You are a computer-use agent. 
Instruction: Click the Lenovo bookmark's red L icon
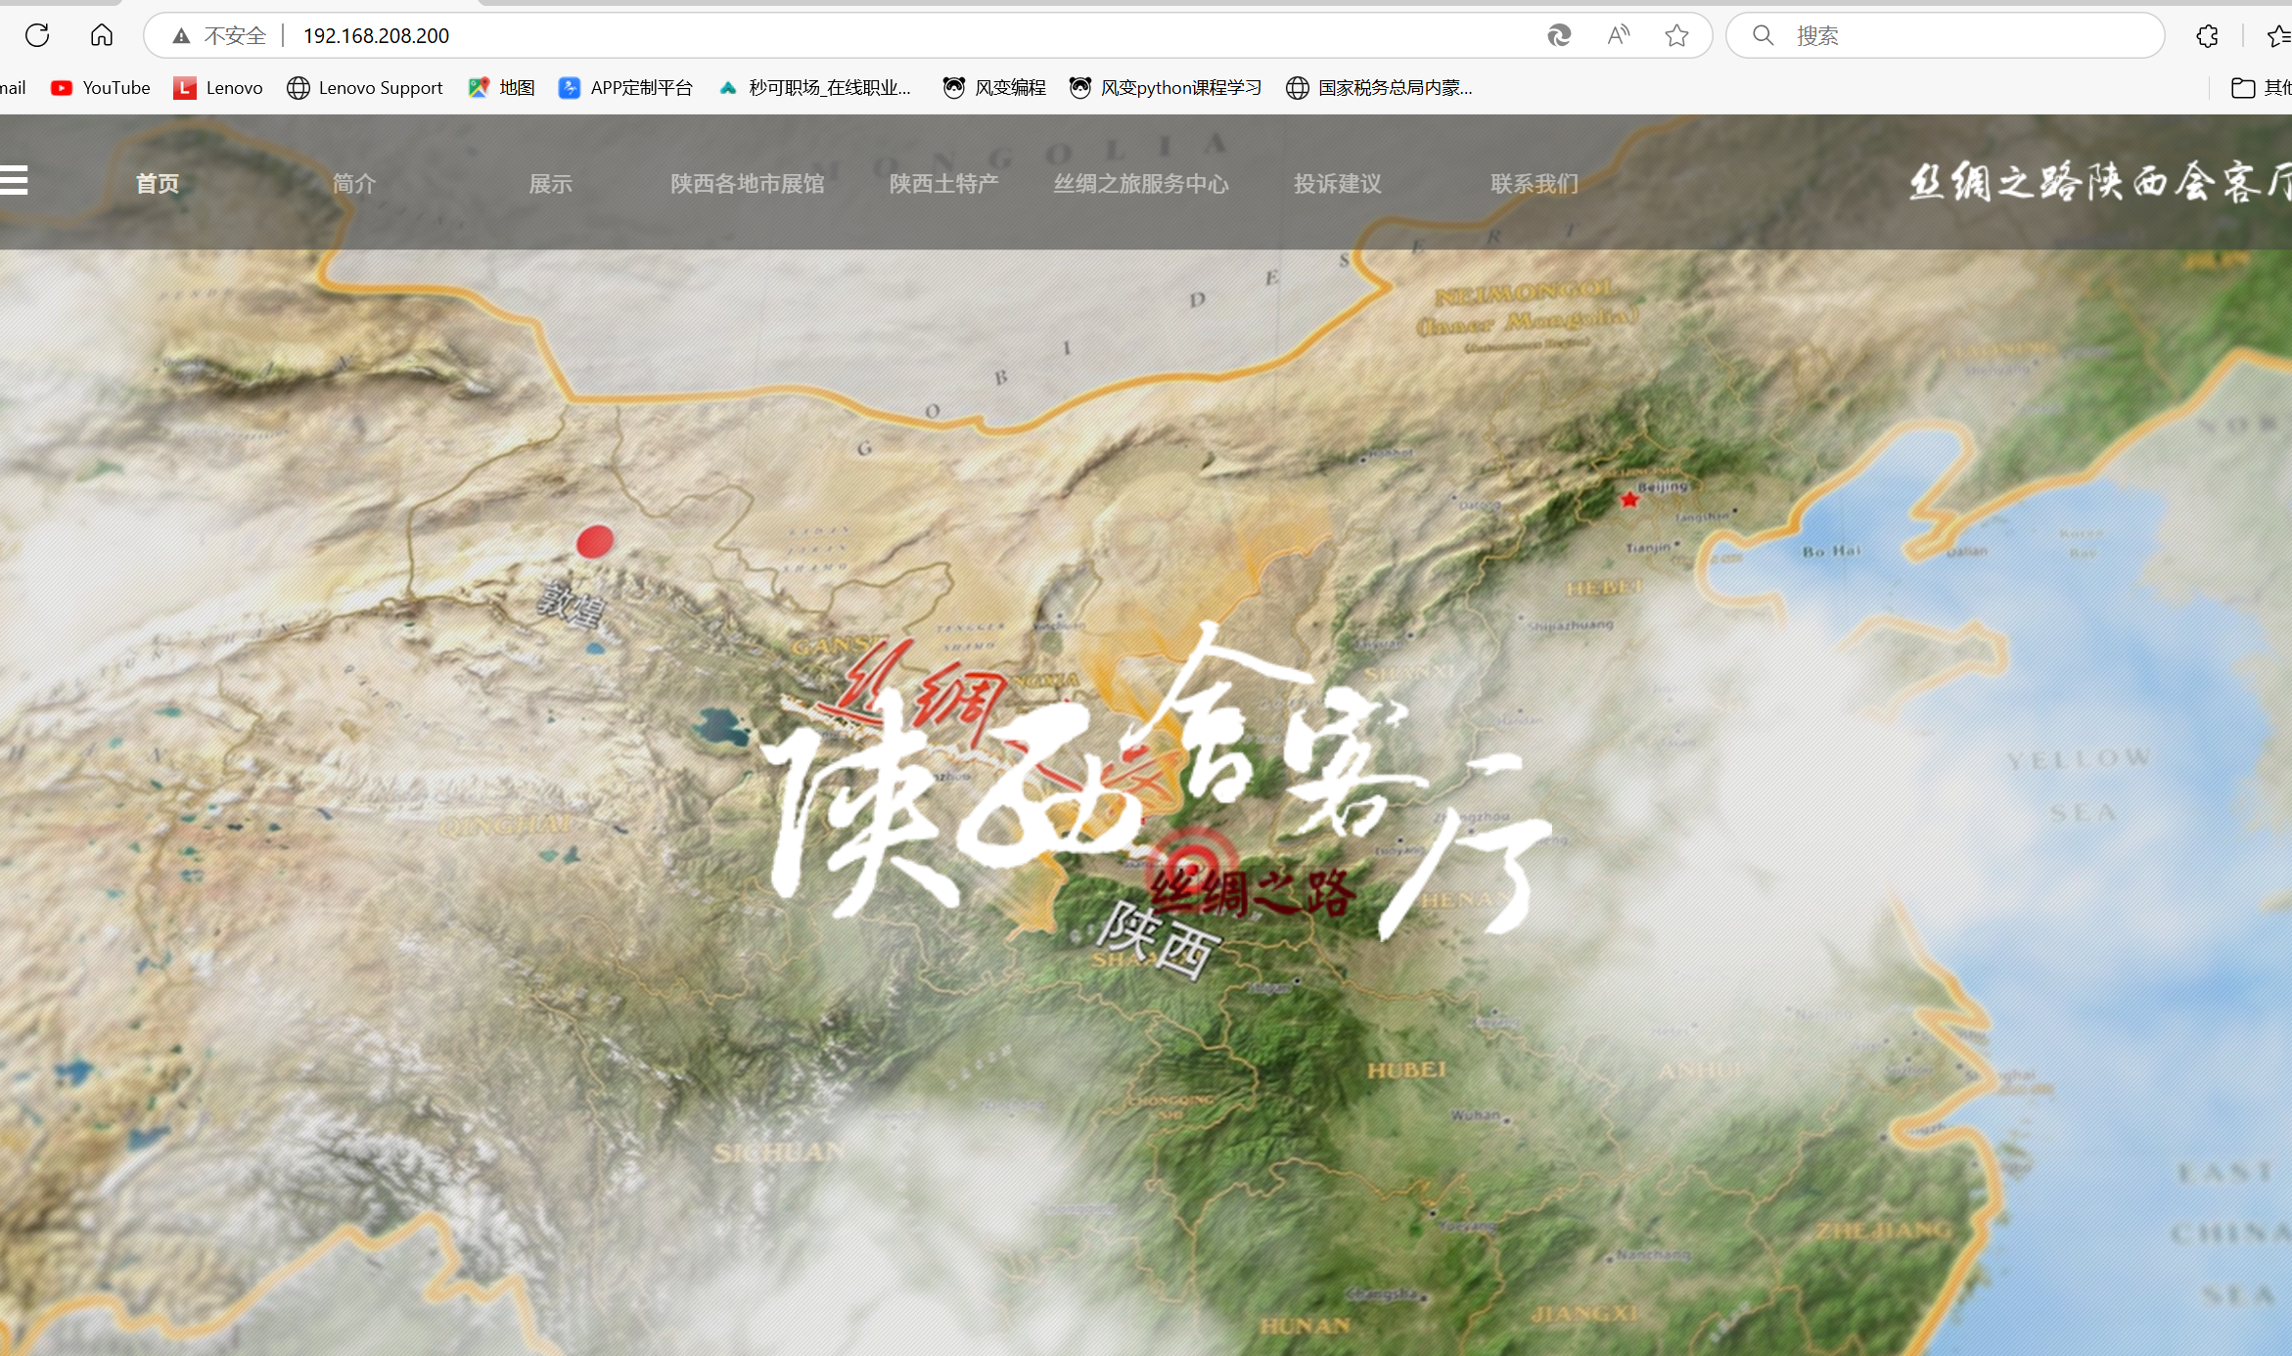pos(184,88)
